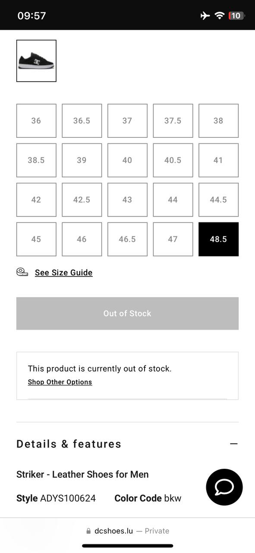Tap the measuring tape size guide icon
Viewport: 255px width, 553px height.
[22, 272]
